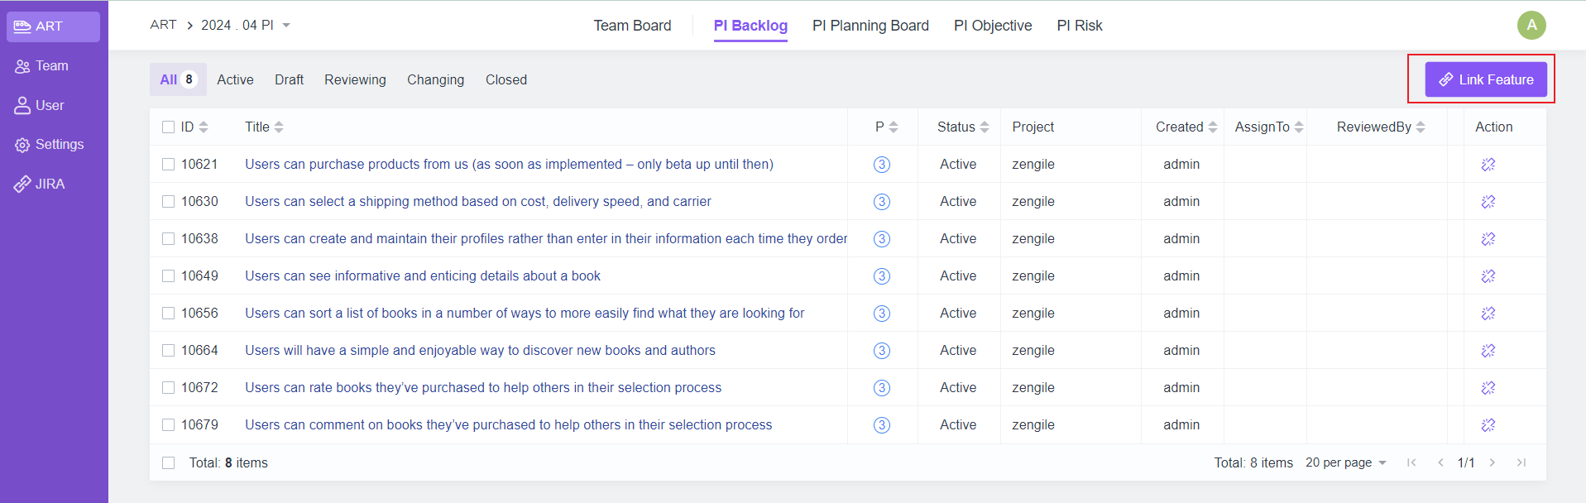The width and height of the screenshot is (1586, 503).
Task: Sort the table by ID column
Action: [204, 127]
